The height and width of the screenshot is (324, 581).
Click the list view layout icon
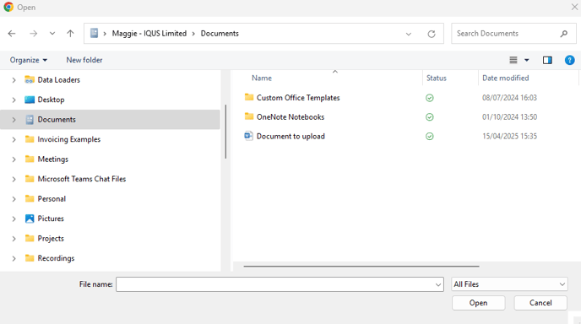pyautogui.click(x=513, y=60)
